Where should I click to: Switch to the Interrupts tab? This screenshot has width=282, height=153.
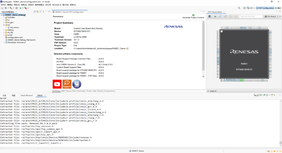point(81,91)
